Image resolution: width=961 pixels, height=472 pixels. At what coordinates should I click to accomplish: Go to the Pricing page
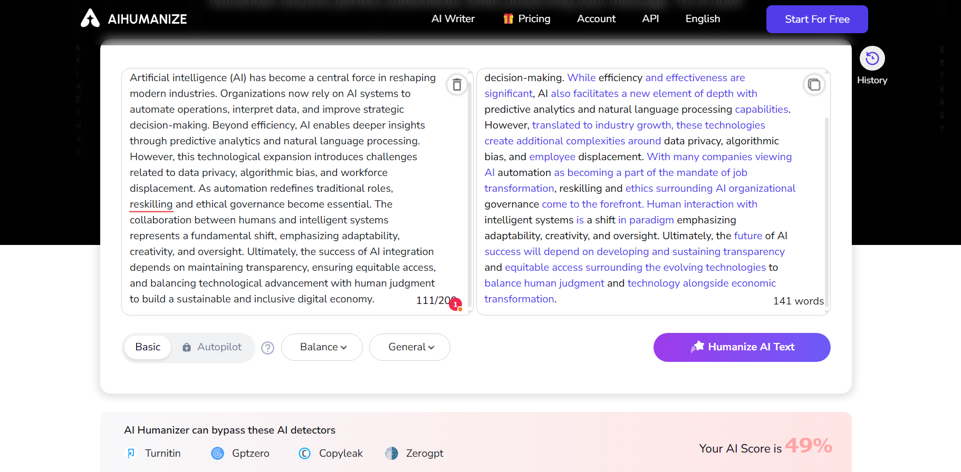coord(526,19)
